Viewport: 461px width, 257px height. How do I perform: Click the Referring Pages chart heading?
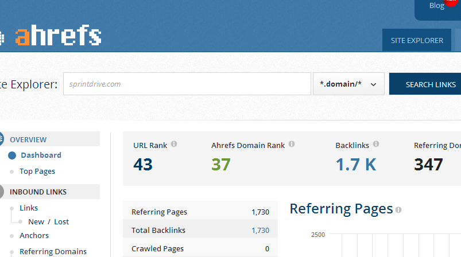pos(341,209)
